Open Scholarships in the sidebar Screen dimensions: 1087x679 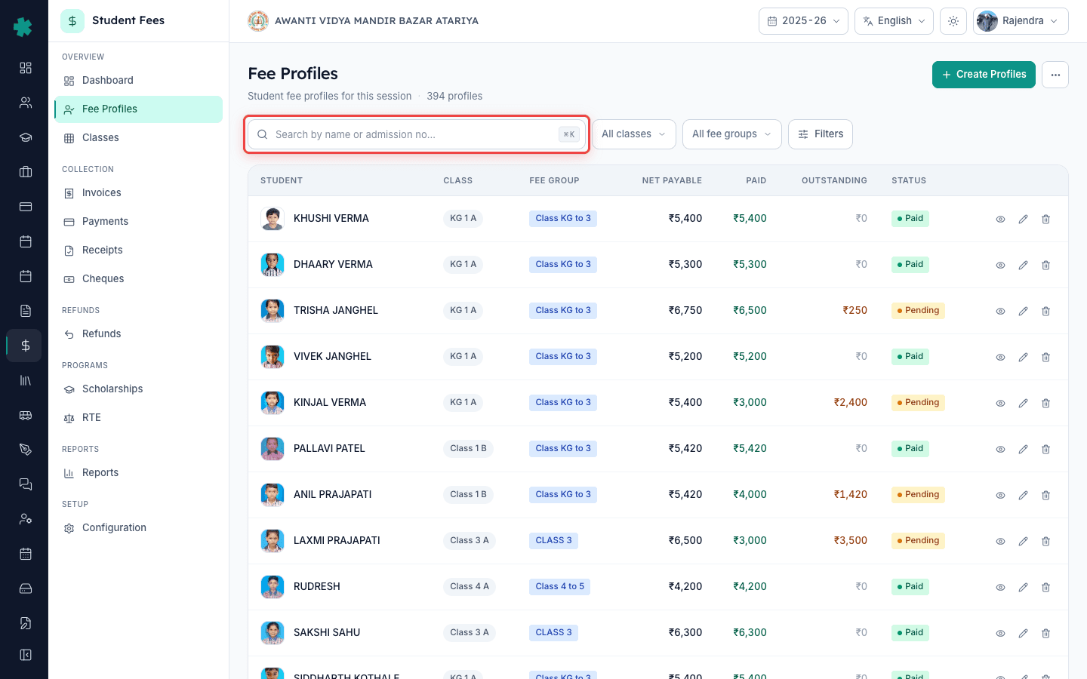click(139, 389)
